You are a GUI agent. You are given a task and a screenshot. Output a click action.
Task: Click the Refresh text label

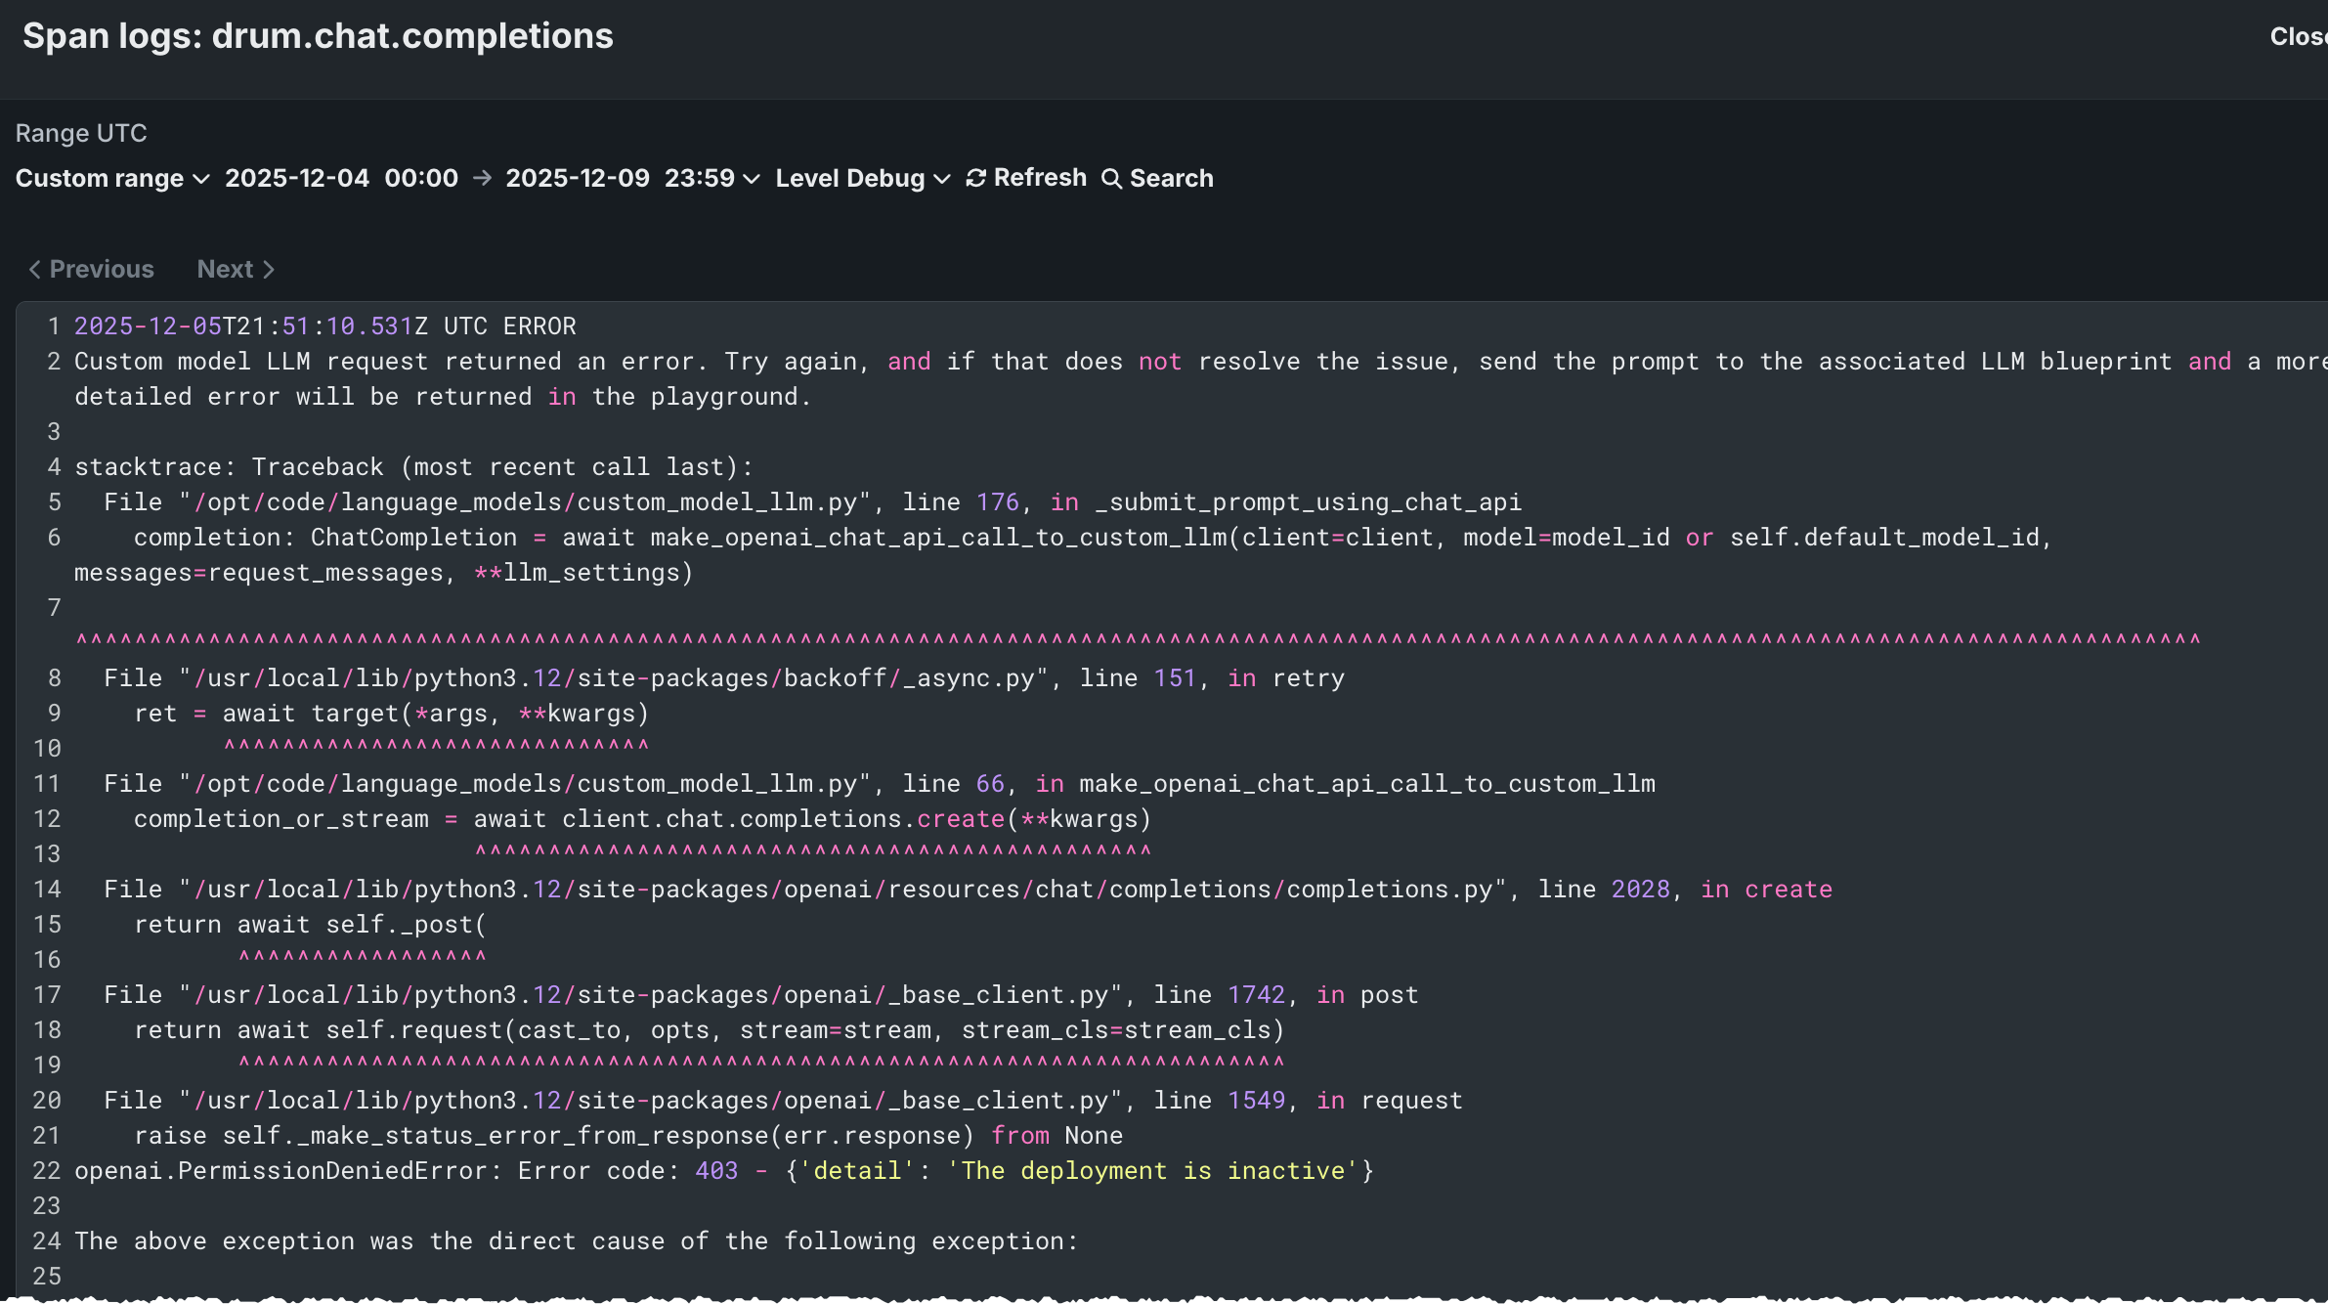coord(1040,178)
